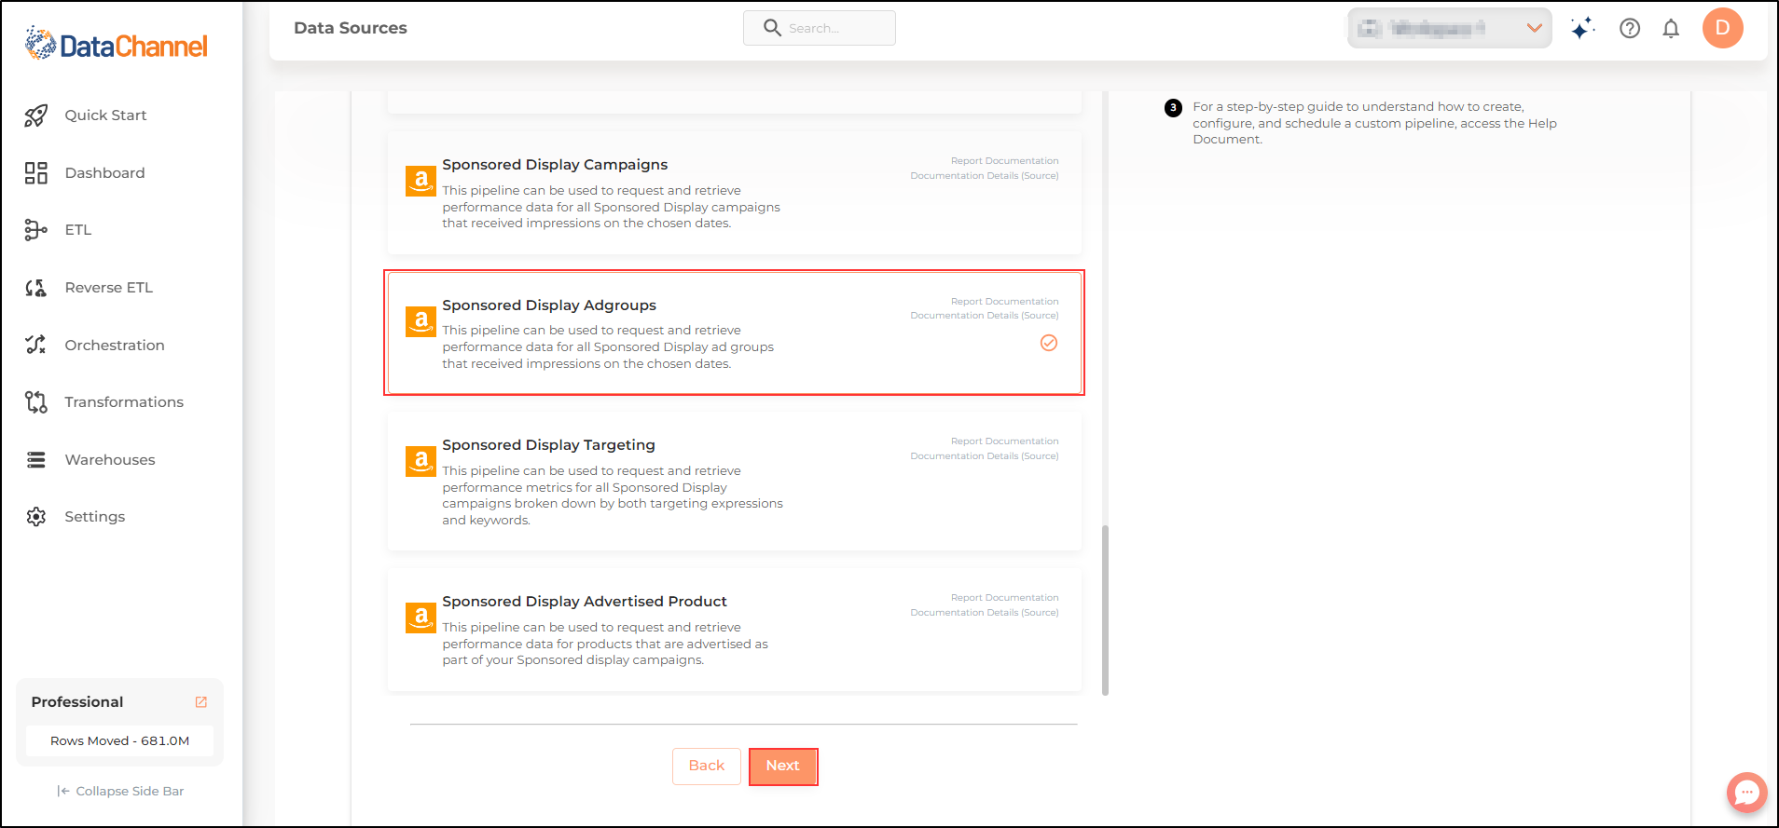
Task: Click the Dashboard grid icon
Action: [35, 173]
